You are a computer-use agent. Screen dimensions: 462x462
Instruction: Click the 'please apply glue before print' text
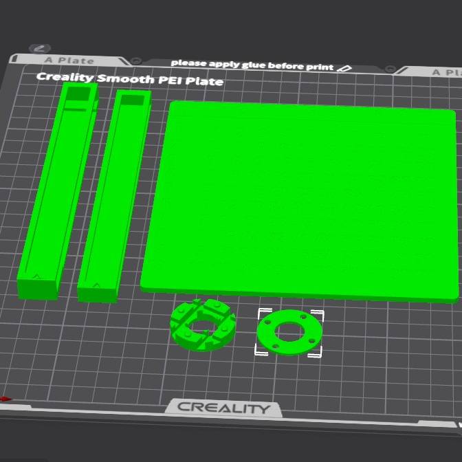point(252,65)
